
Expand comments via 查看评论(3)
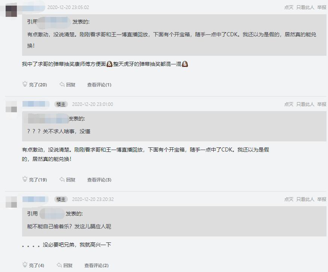(99, 180)
